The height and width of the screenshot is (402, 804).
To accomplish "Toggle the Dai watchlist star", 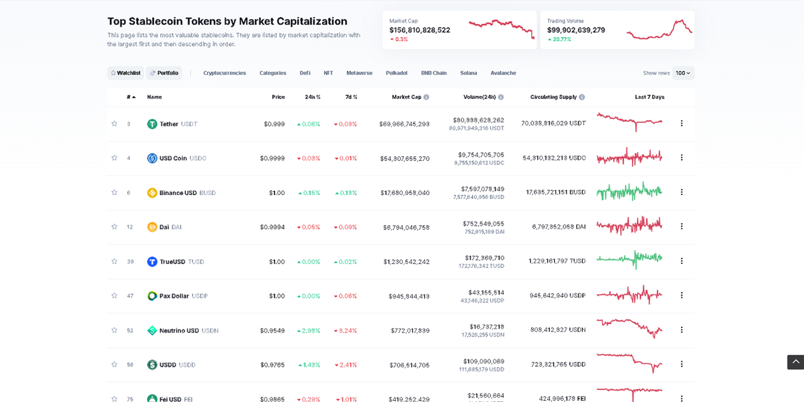I will pos(114,227).
